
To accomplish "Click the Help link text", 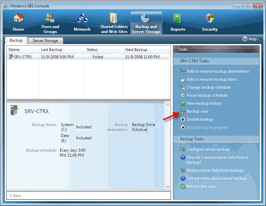I will click(x=252, y=39).
